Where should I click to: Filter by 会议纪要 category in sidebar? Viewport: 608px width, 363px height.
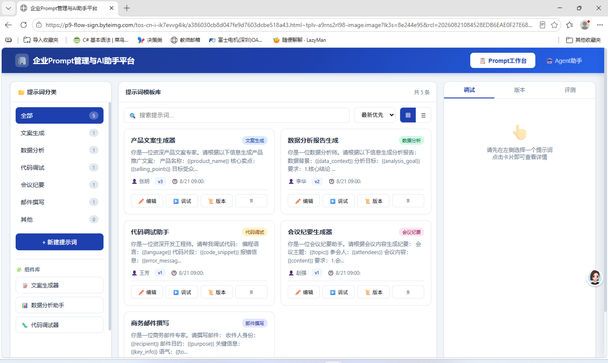(60, 185)
